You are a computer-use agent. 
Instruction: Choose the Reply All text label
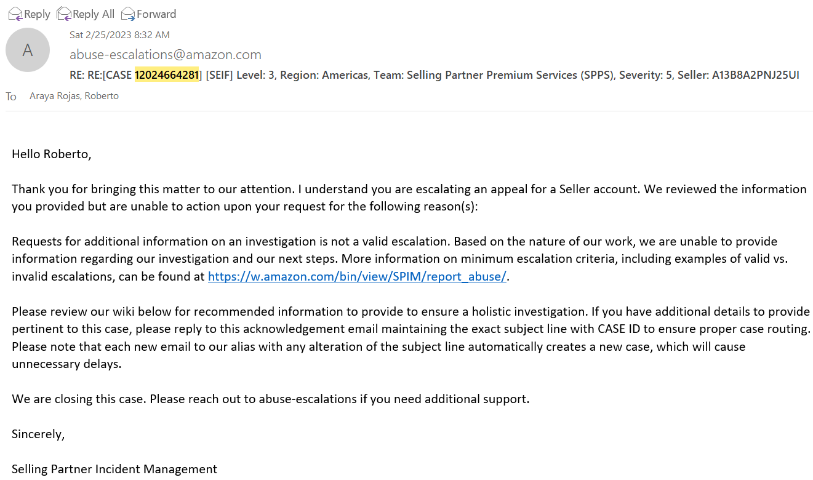[94, 14]
